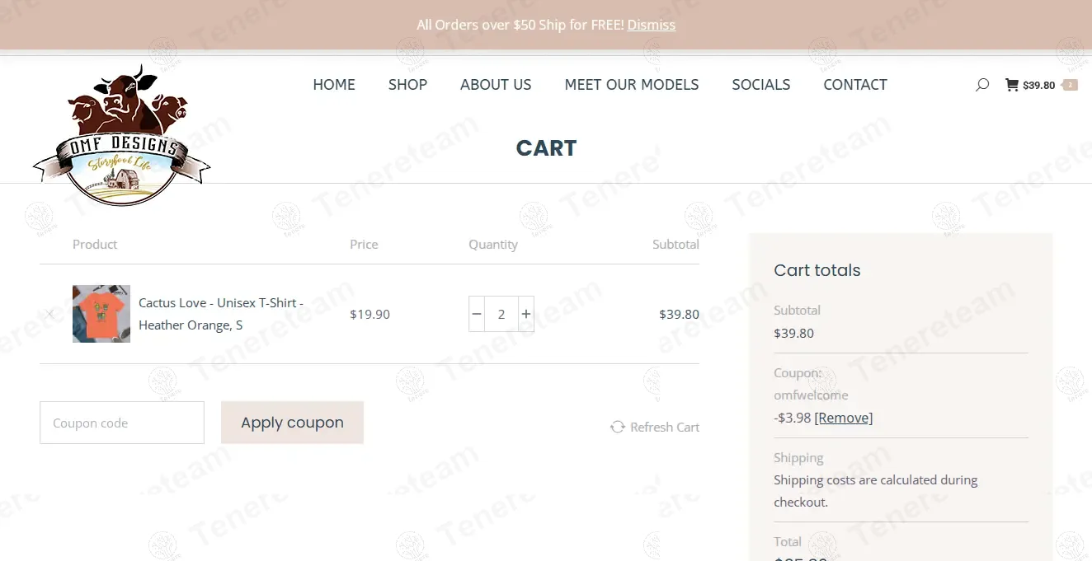
Task: Open MEET OUR MODELS page
Action: (x=632, y=85)
